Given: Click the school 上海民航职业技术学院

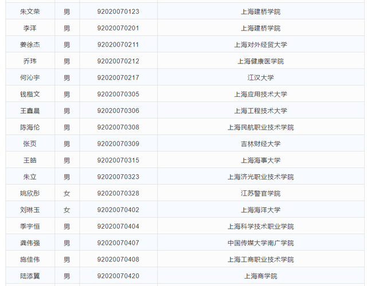Looking at the screenshot, I should click(x=261, y=127).
